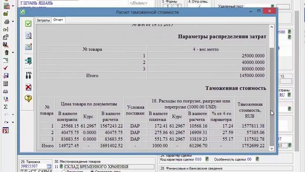Click the corner frame icon below the trash
Image resolution: width=305 pixels, height=172 pixels.
6,60
